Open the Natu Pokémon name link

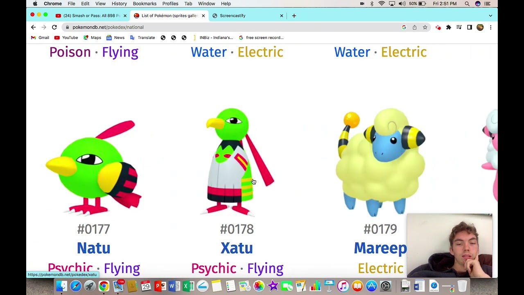[x=93, y=248]
